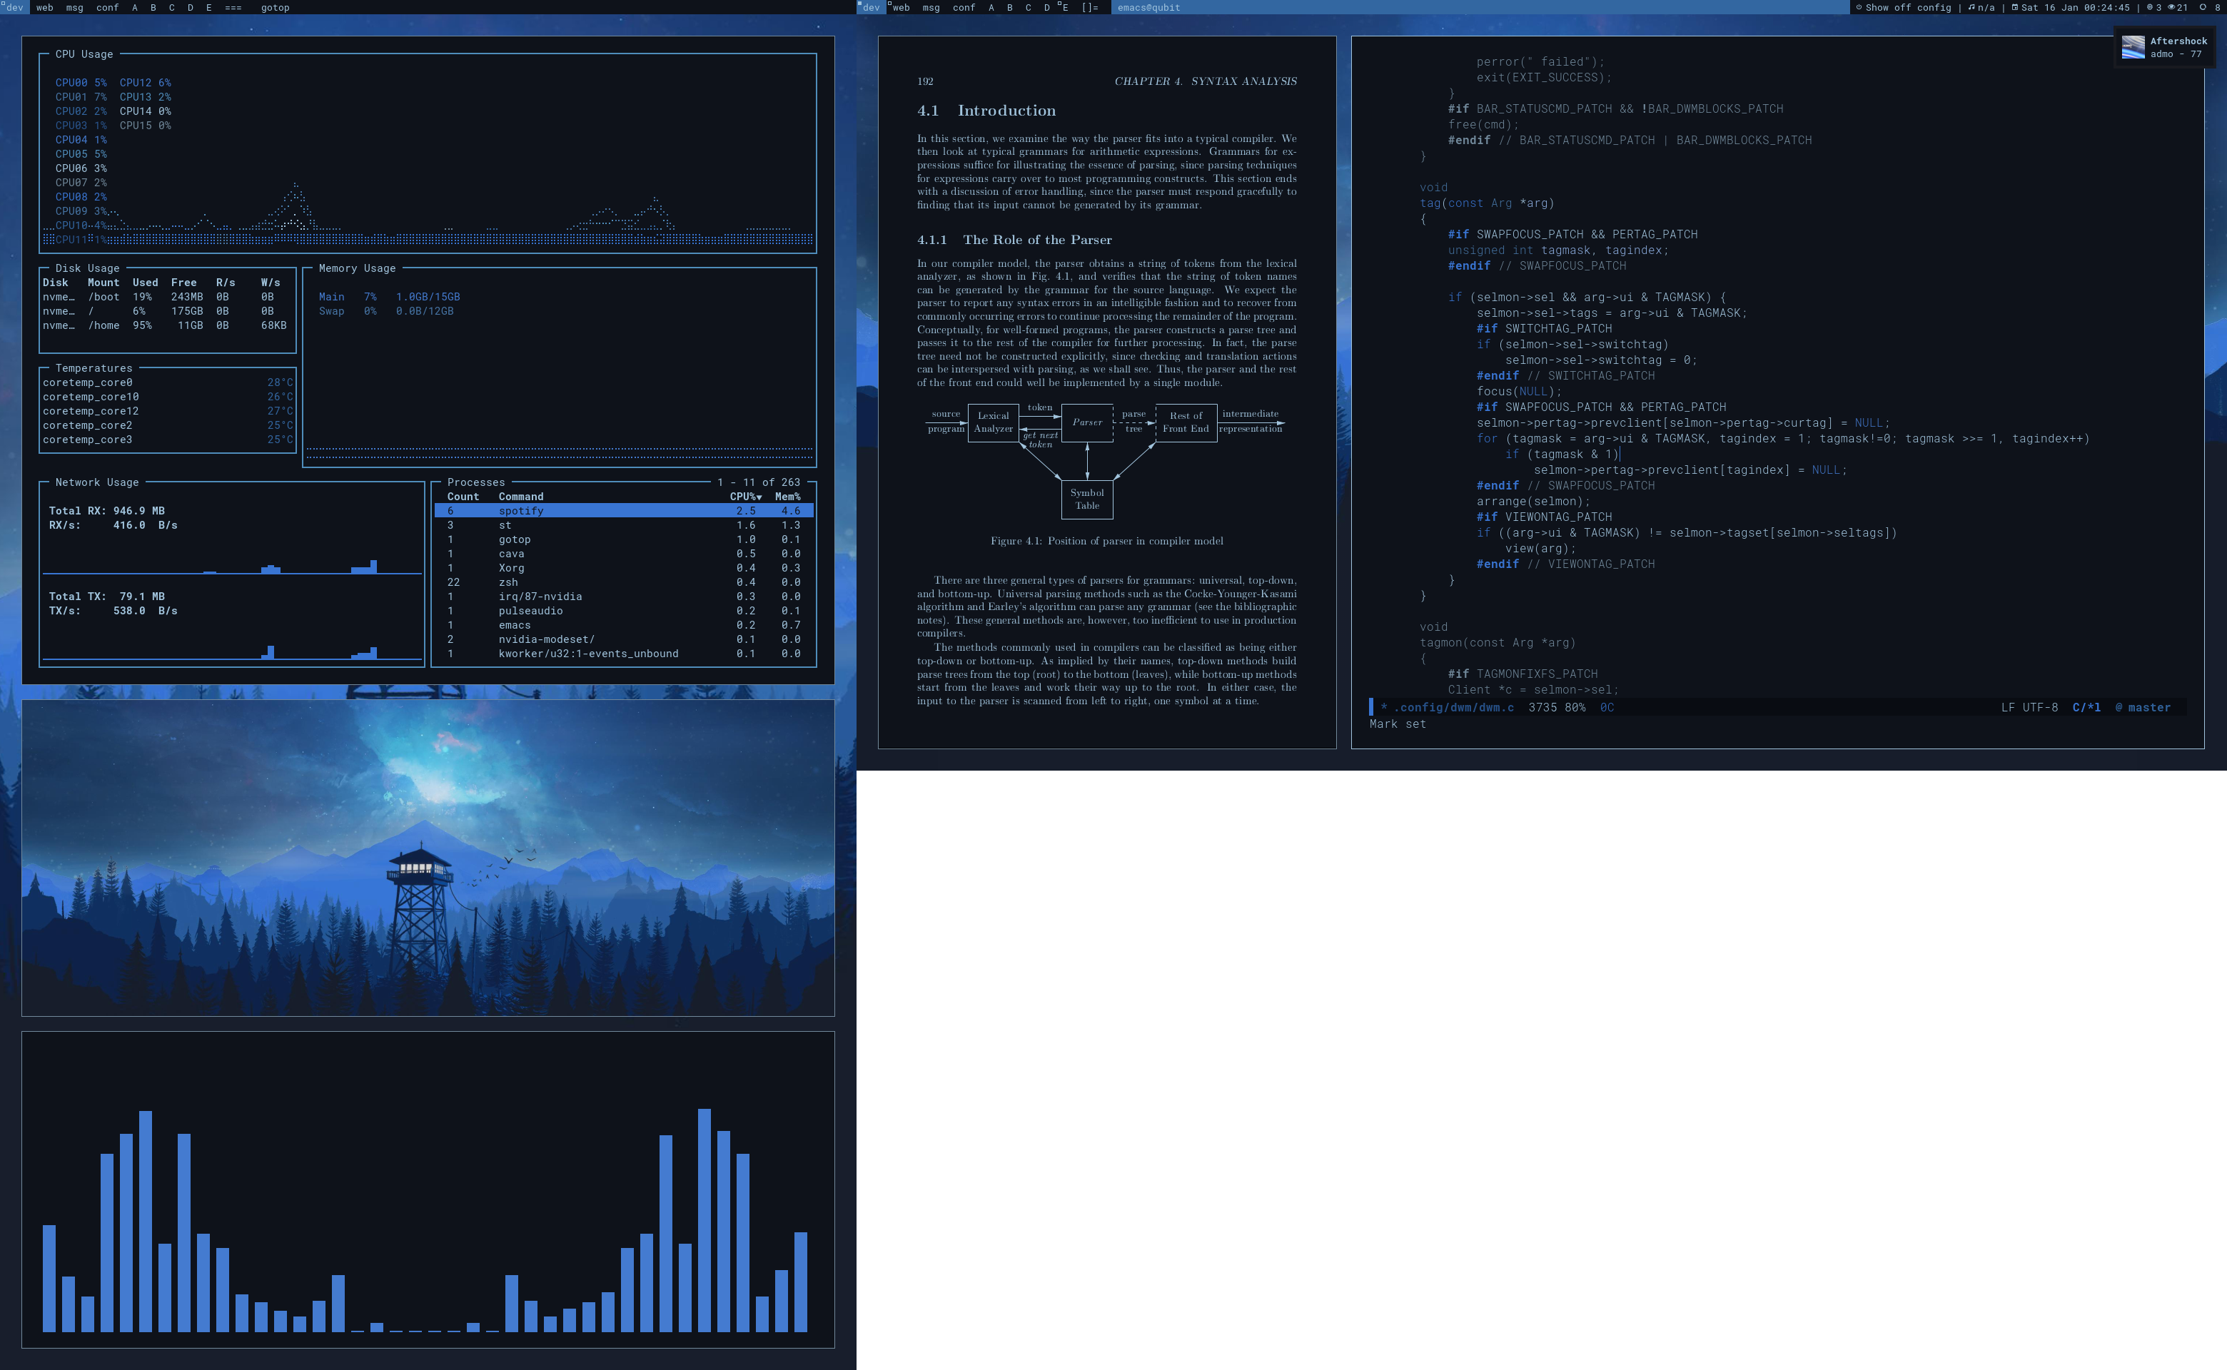2227x1370 pixels.
Task: Click the eye icon showing 21
Action: [x=2171, y=7]
